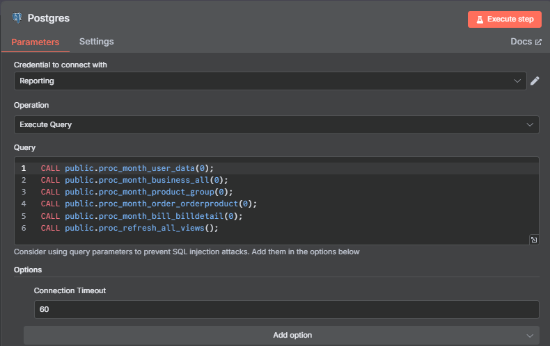
Task: Click line number 1 in query gutter
Action: point(24,168)
